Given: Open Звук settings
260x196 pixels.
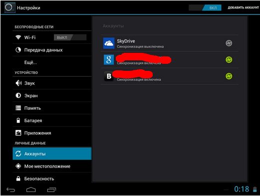Looking at the screenshot, I should tap(52, 83).
